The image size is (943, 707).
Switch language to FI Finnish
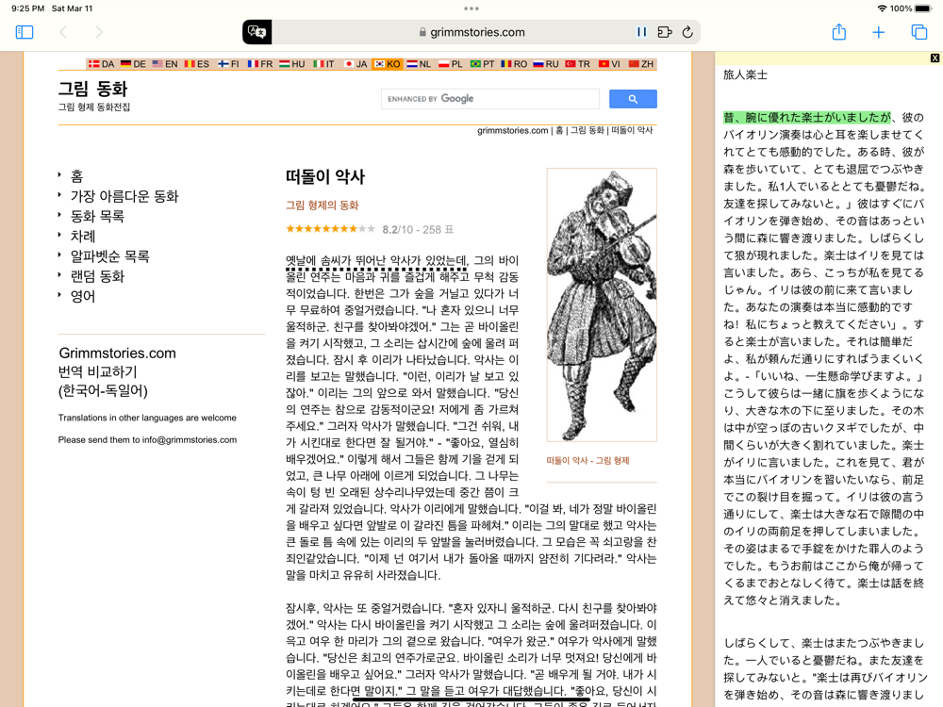click(228, 64)
